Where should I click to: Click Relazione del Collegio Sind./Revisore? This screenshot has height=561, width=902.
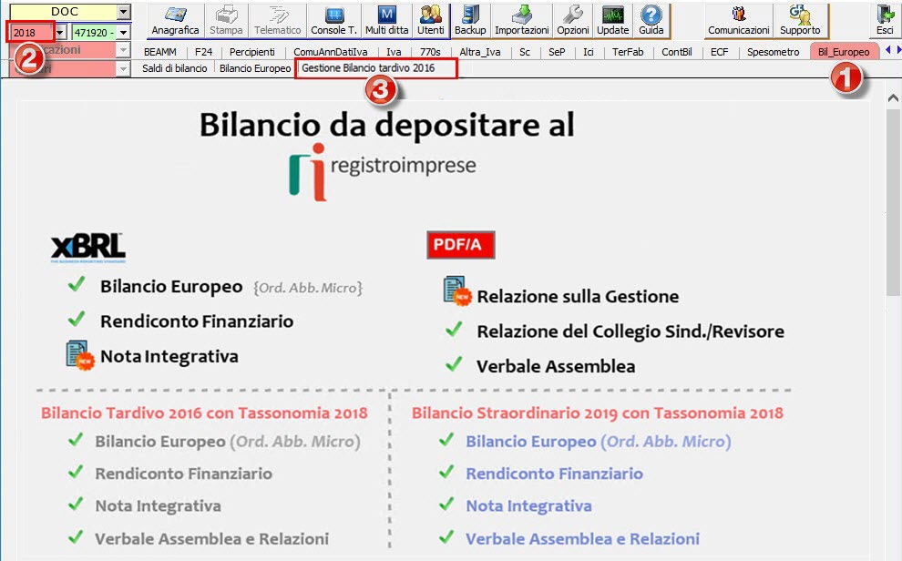tap(630, 331)
